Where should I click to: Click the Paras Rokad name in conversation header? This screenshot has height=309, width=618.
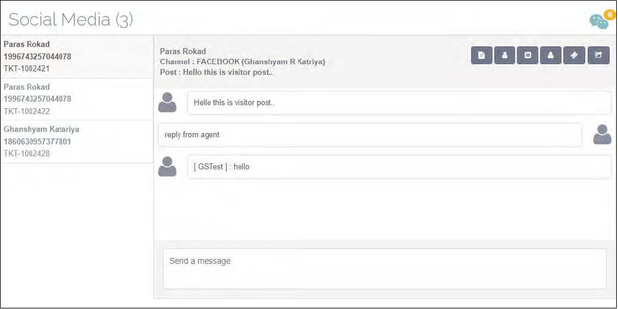pyautogui.click(x=183, y=52)
